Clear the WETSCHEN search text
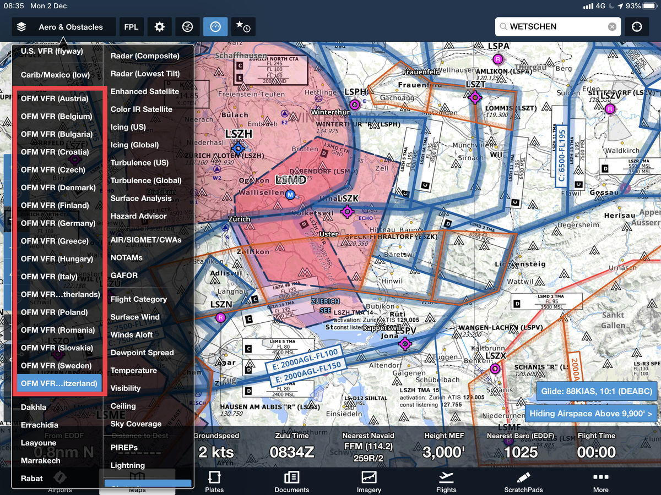 612,27
